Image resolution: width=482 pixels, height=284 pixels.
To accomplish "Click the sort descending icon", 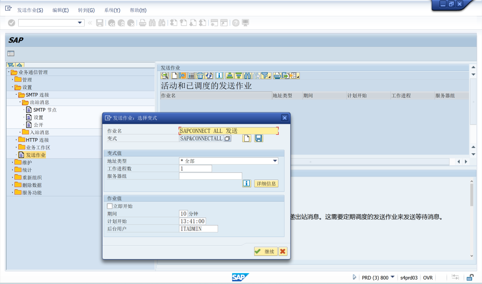I will click(x=239, y=76).
